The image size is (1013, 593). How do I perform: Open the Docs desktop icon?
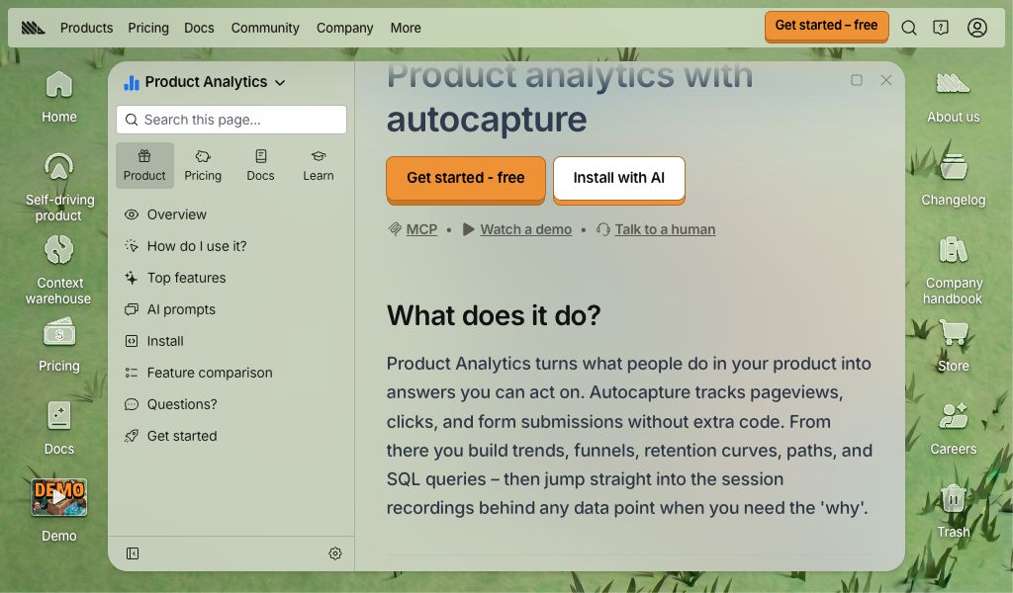[x=58, y=415]
